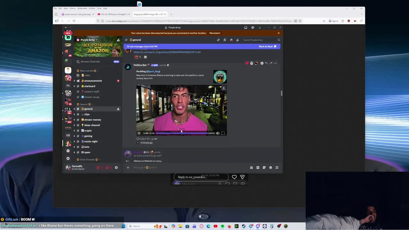Open the gift icon in message bar
Screen dimensions: 409x230
pyautogui.click(x=251, y=167)
